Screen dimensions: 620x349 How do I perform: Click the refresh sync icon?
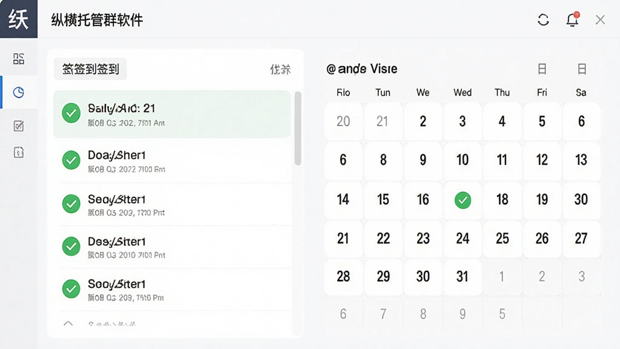coord(543,20)
